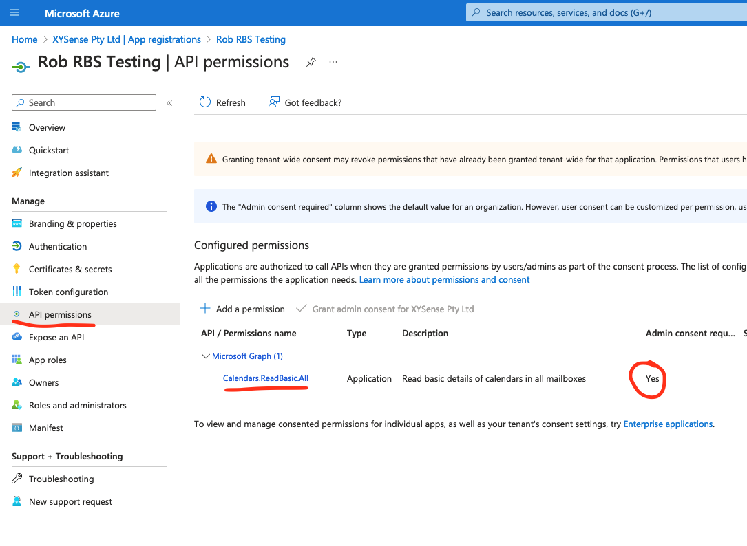Viewport: 747px width, 546px height.
Task: Click the Application type cell
Action: point(369,378)
